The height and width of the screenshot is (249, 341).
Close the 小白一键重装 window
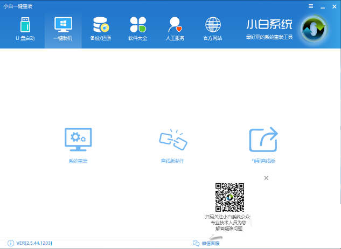point(333,6)
